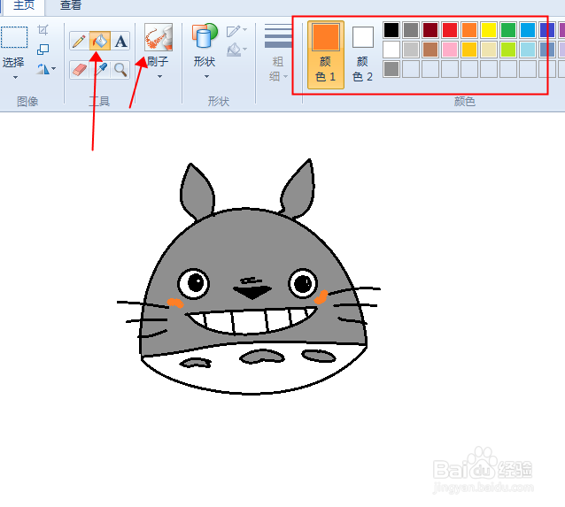This screenshot has height=507, width=565.
Task: Pick the black color swatch
Action: click(391, 30)
